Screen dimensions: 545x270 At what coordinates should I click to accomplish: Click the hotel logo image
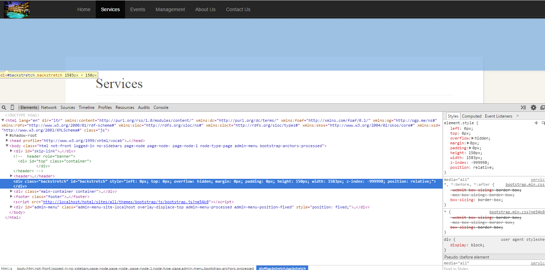16,9
